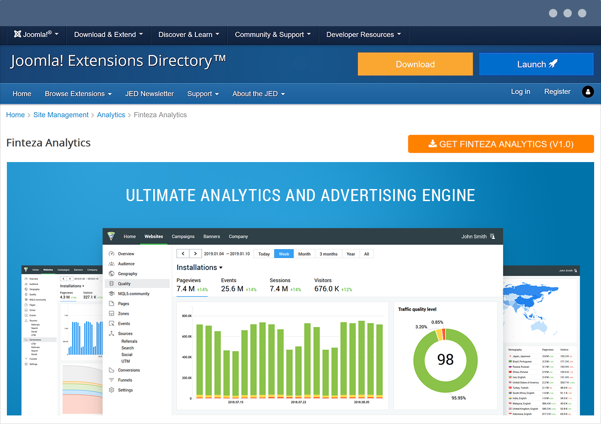Go to previous date range arrow
Image resolution: width=601 pixels, height=424 pixels.
(183, 254)
